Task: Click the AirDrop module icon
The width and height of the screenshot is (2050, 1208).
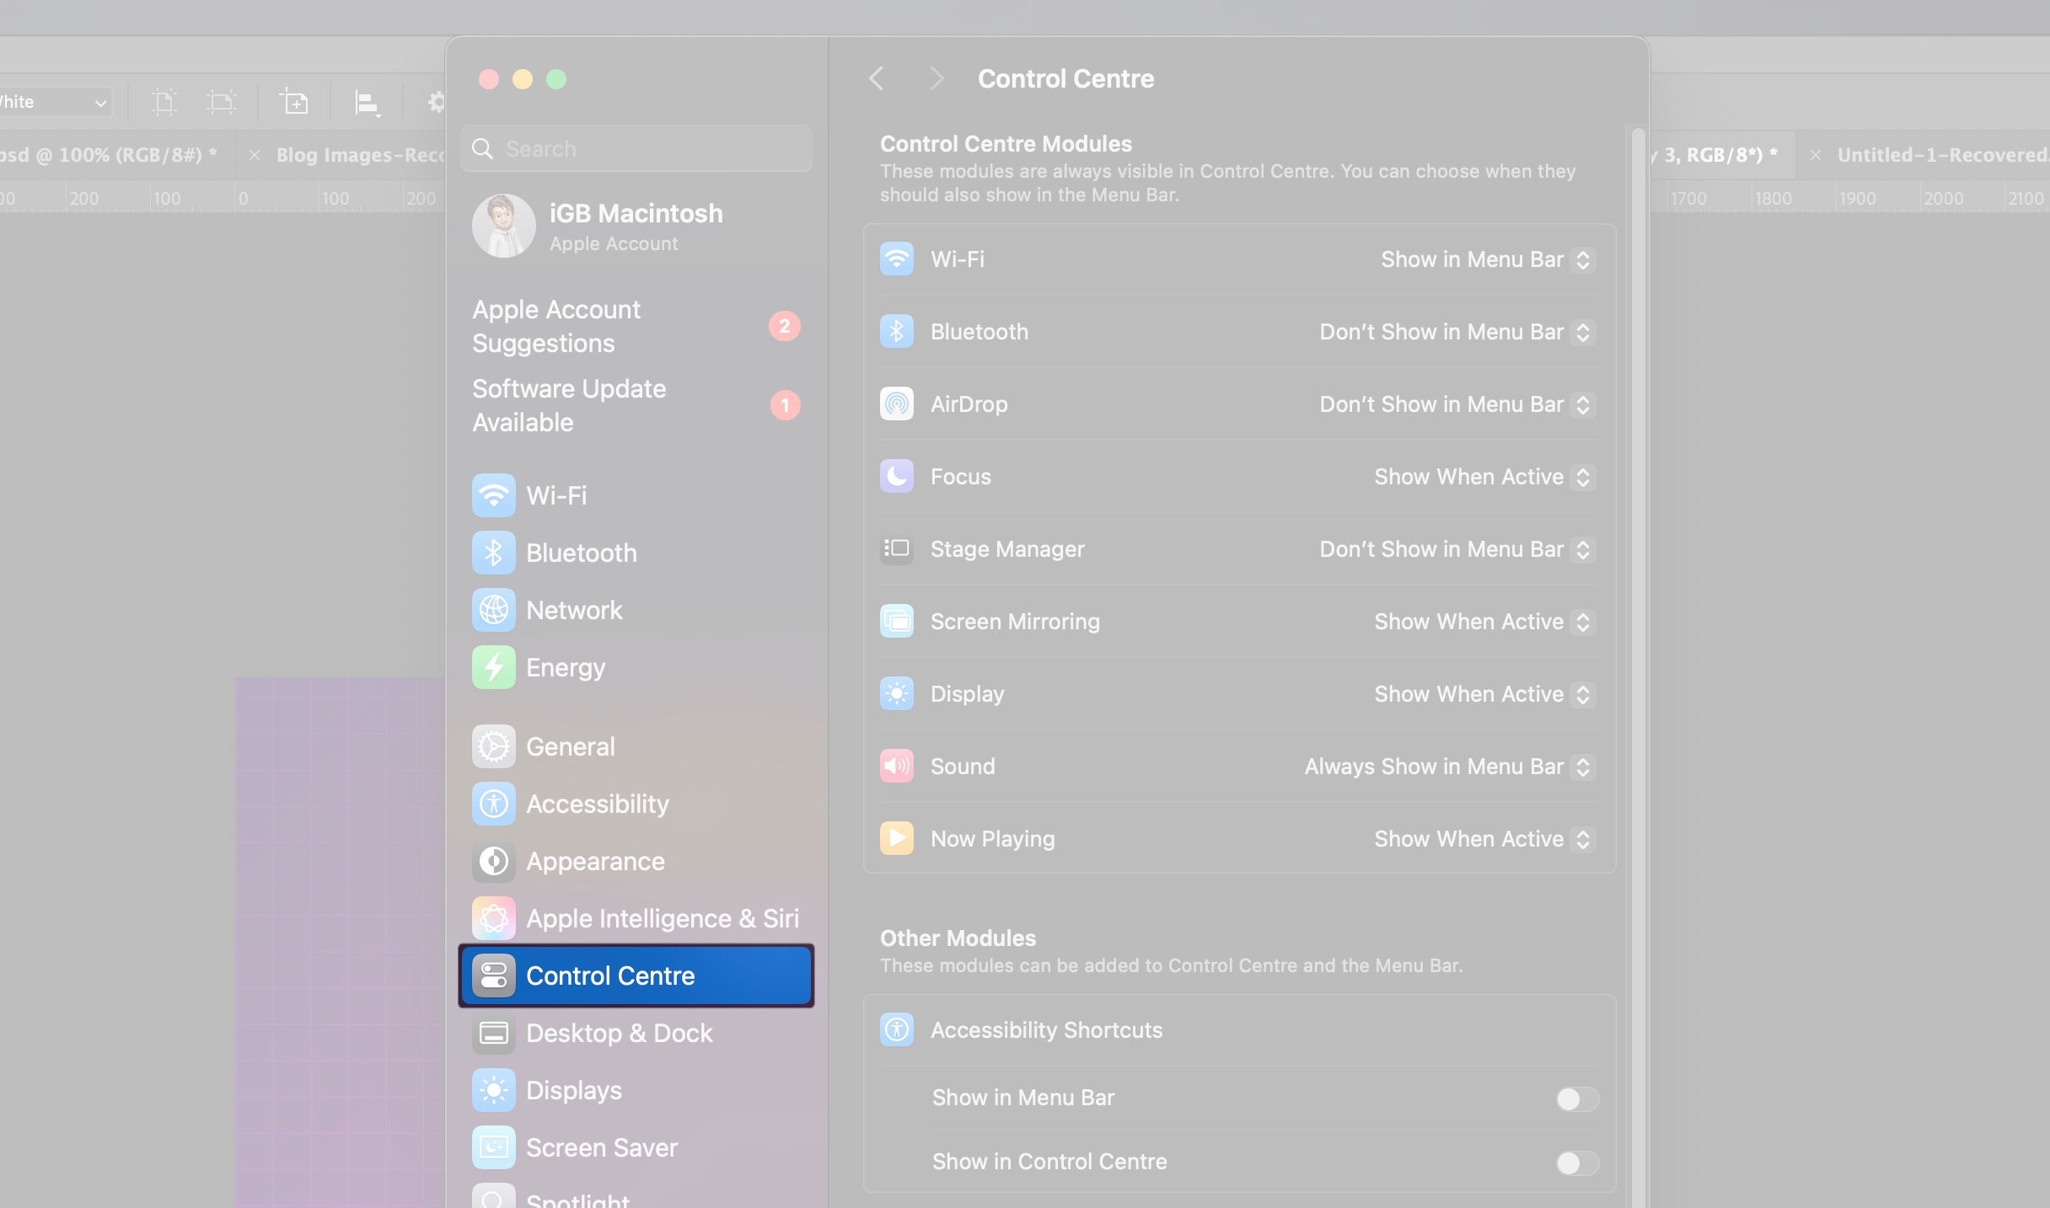Action: click(896, 404)
